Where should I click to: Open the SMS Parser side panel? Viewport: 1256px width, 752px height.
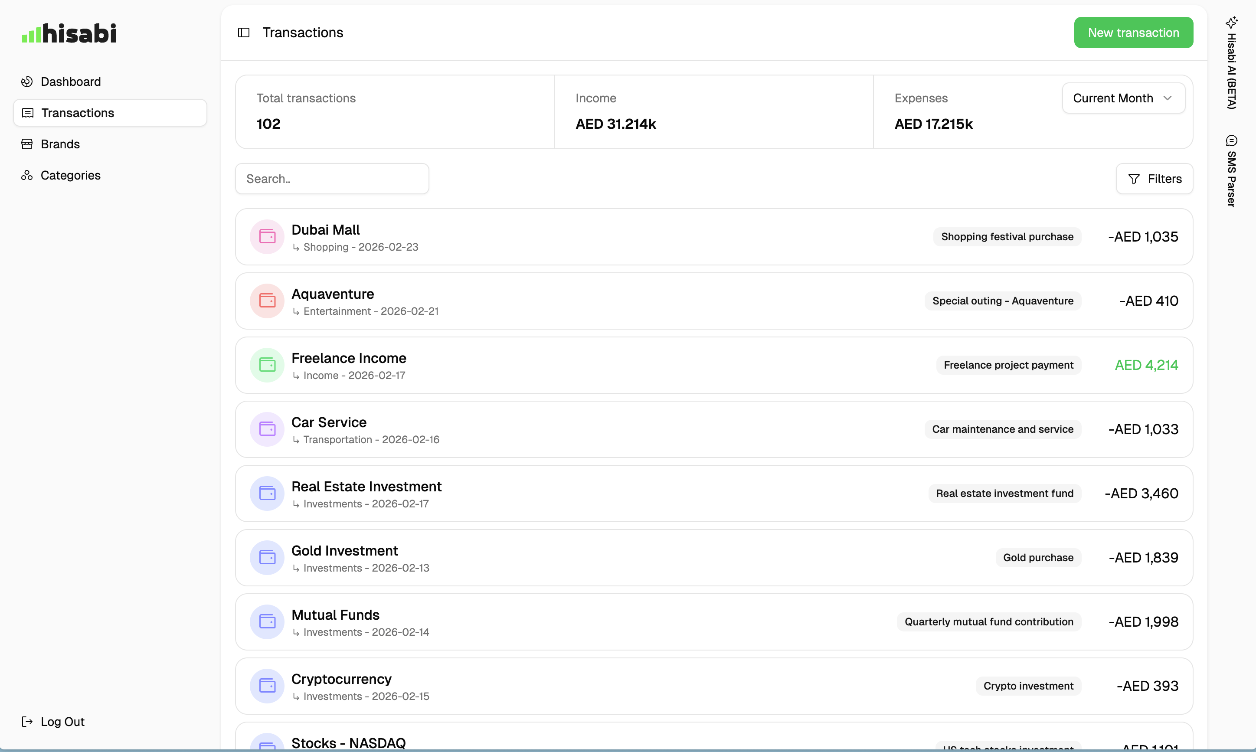click(x=1231, y=170)
